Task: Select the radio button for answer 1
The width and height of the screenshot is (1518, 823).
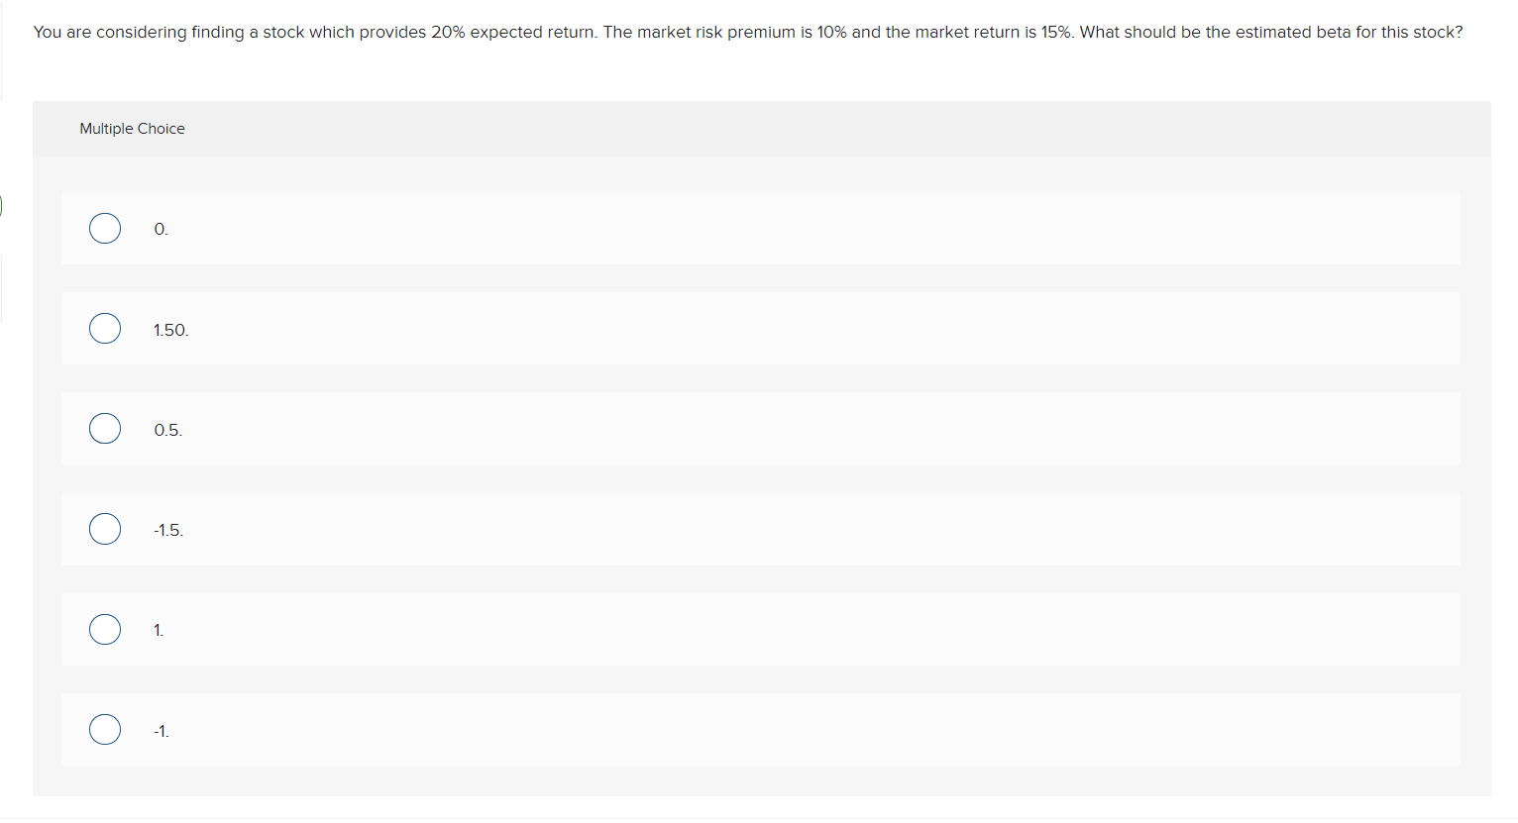Action: [104, 629]
